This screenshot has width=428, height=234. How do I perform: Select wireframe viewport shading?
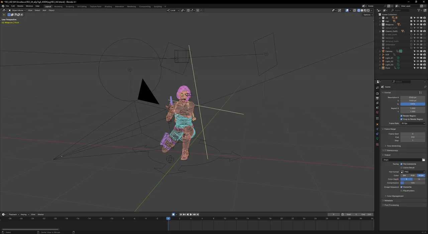pos(359,10)
